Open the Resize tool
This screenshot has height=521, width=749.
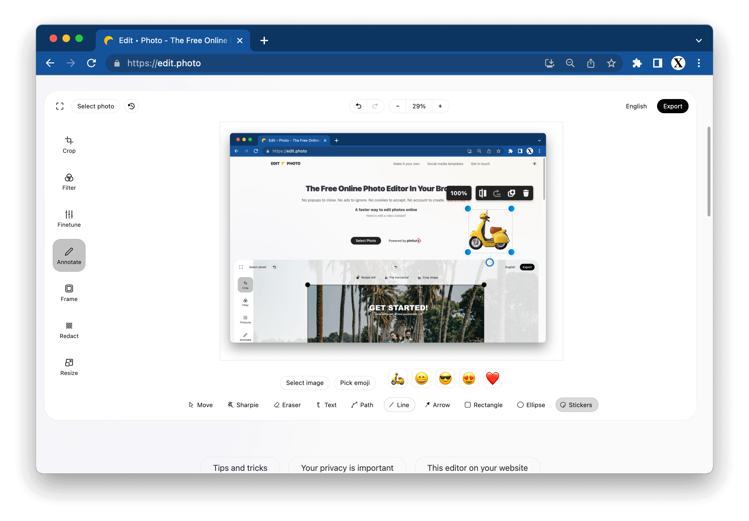click(69, 367)
